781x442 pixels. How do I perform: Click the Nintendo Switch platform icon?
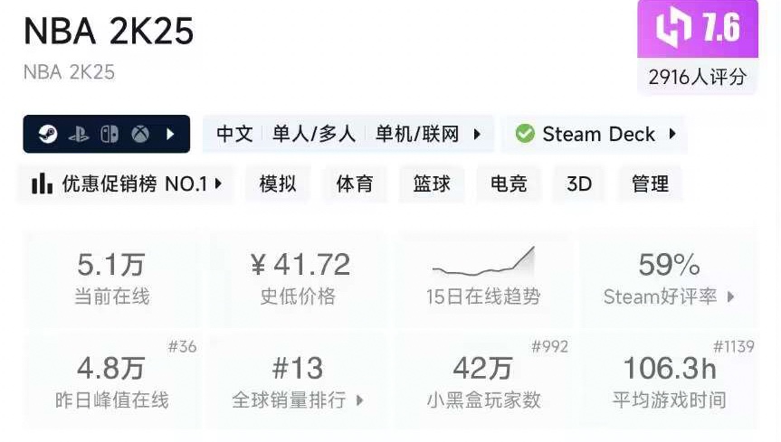pos(110,134)
